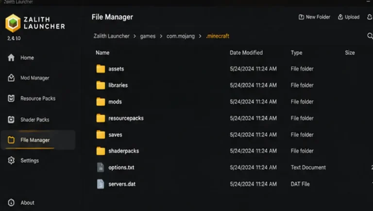Click the refresh icon beside Upload
Image resolution: width=373 pixels, height=211 pixels.
pos(370,17)
